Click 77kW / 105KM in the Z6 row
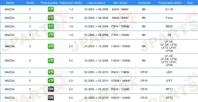 pyautogui.click(x=120, y=35)
